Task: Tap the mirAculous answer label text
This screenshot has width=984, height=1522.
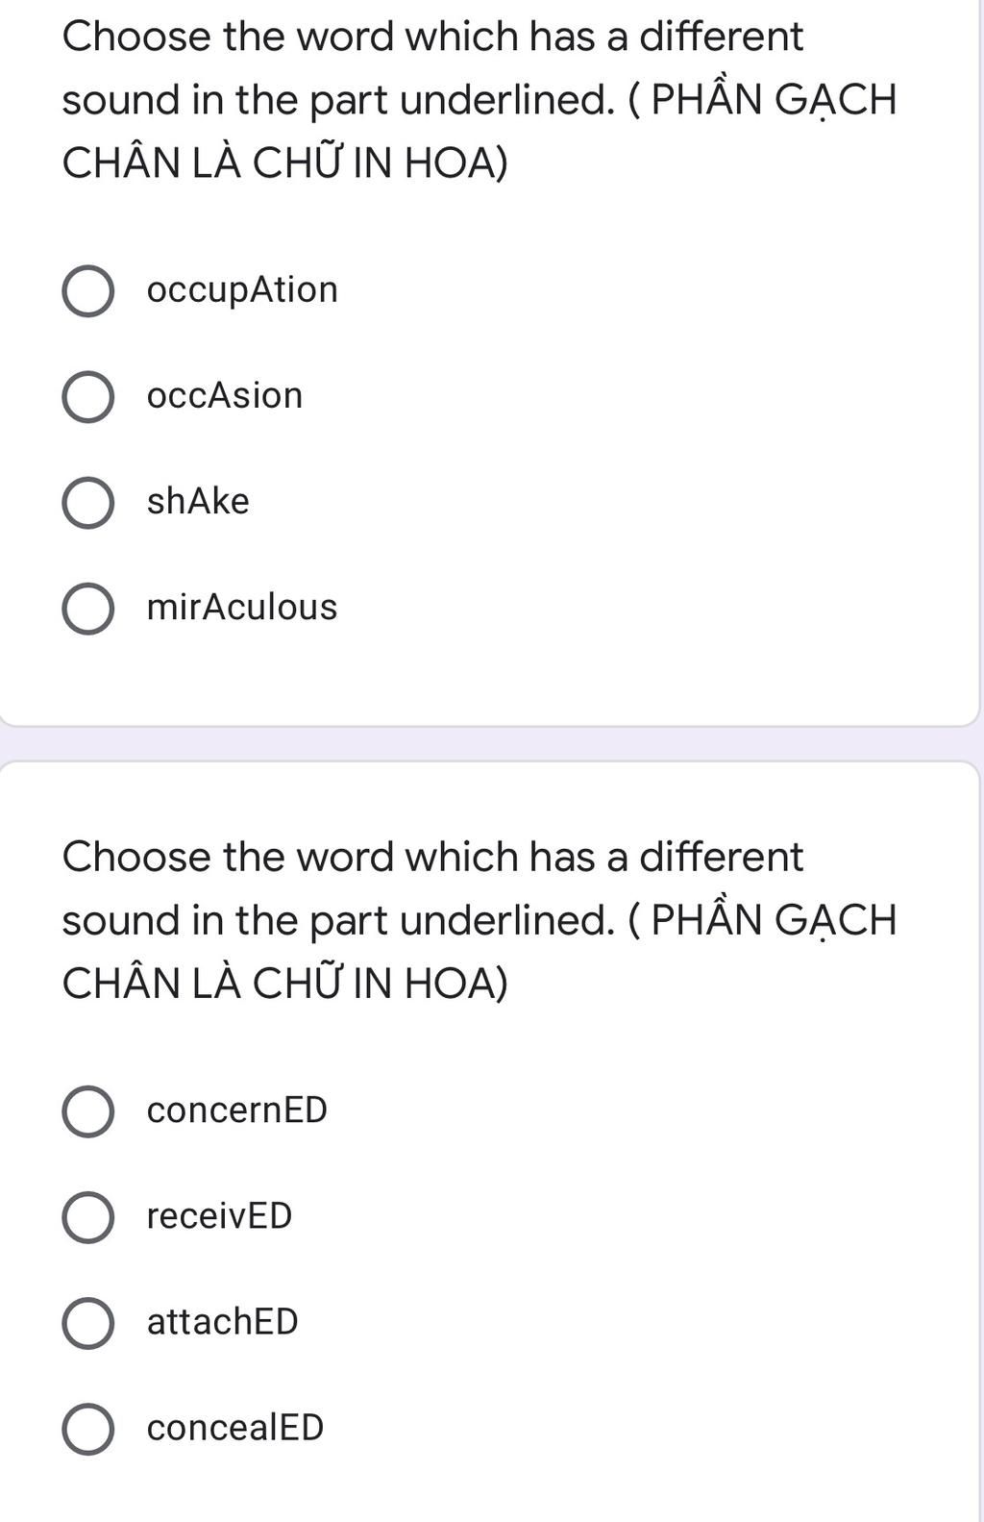Action: coord(242,607)
